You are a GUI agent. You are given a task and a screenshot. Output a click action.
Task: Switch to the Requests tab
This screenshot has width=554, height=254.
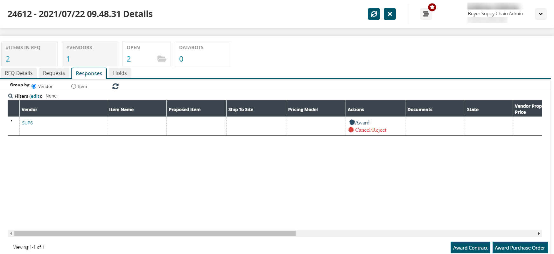coord(54,73)
